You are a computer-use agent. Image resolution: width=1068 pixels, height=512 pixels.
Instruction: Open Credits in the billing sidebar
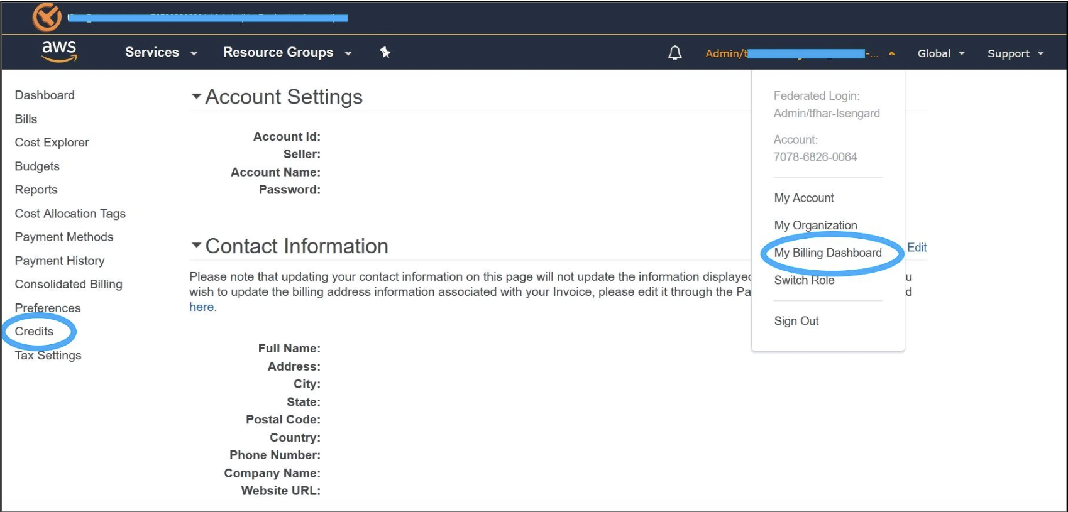pyautogui.click(x=34, y=331)
